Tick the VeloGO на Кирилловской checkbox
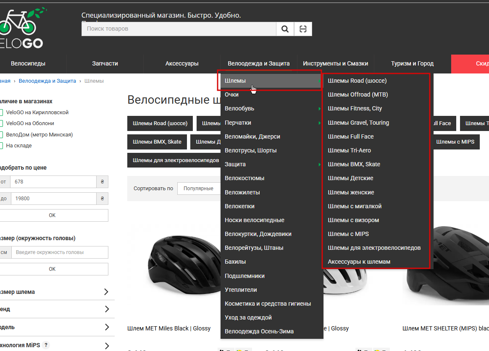 click(1, 113)
